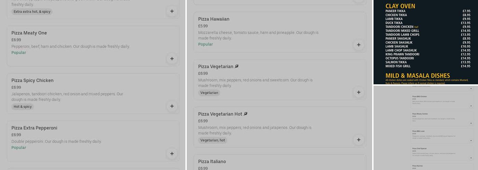478x170 pixels.
Task: Click plus icon for Pizza Extra Pepperoni
Action: tap(172, 154)
